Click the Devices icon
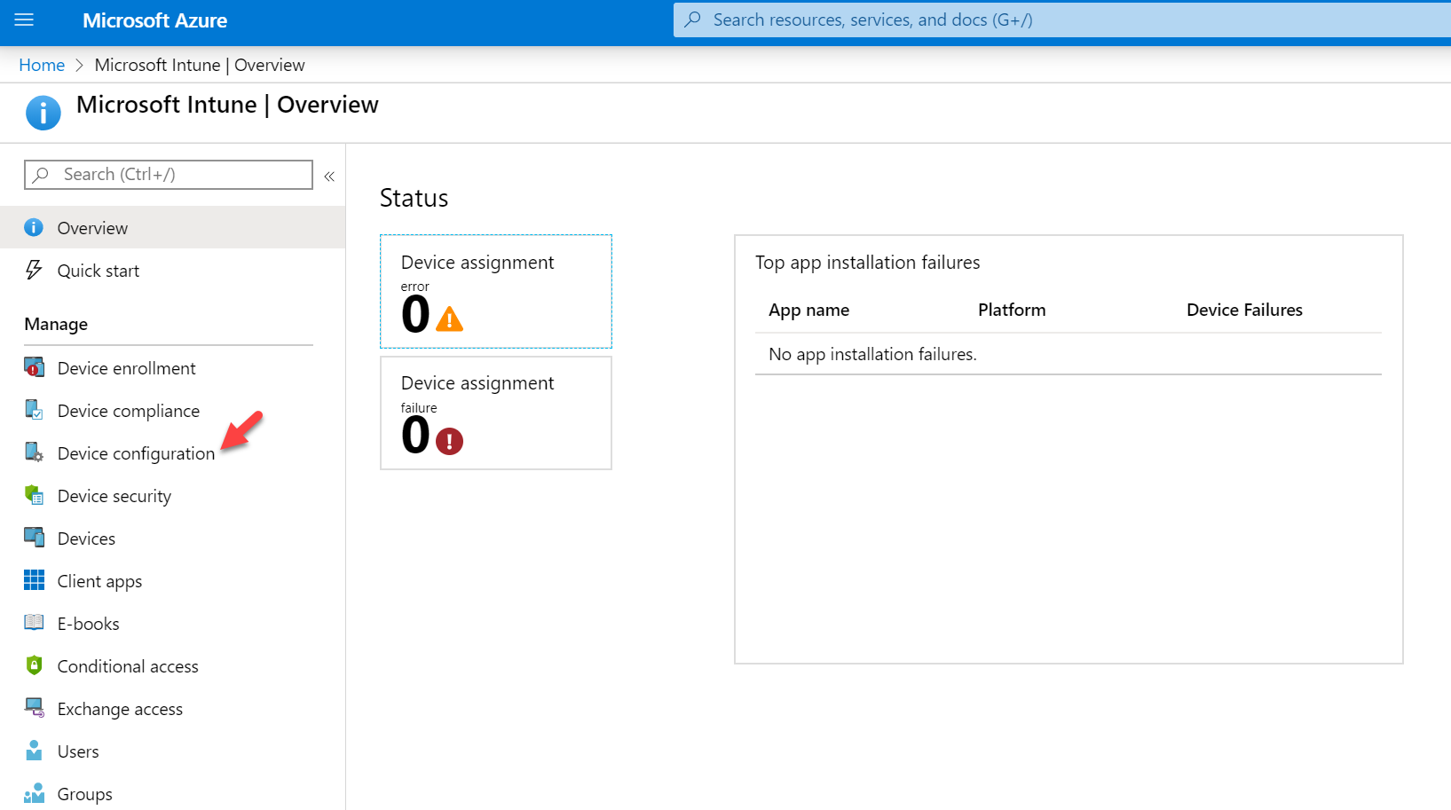The image size is (1451, 810). click(x=34, y=538)
